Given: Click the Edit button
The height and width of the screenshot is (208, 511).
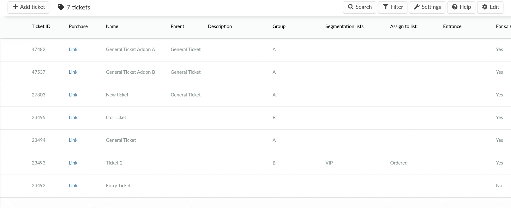Looking at the screenshot, I should click(x=490, y=7).
